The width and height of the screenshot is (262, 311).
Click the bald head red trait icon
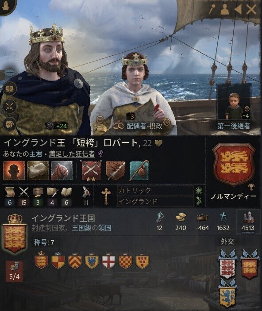[x=14, y=171]
